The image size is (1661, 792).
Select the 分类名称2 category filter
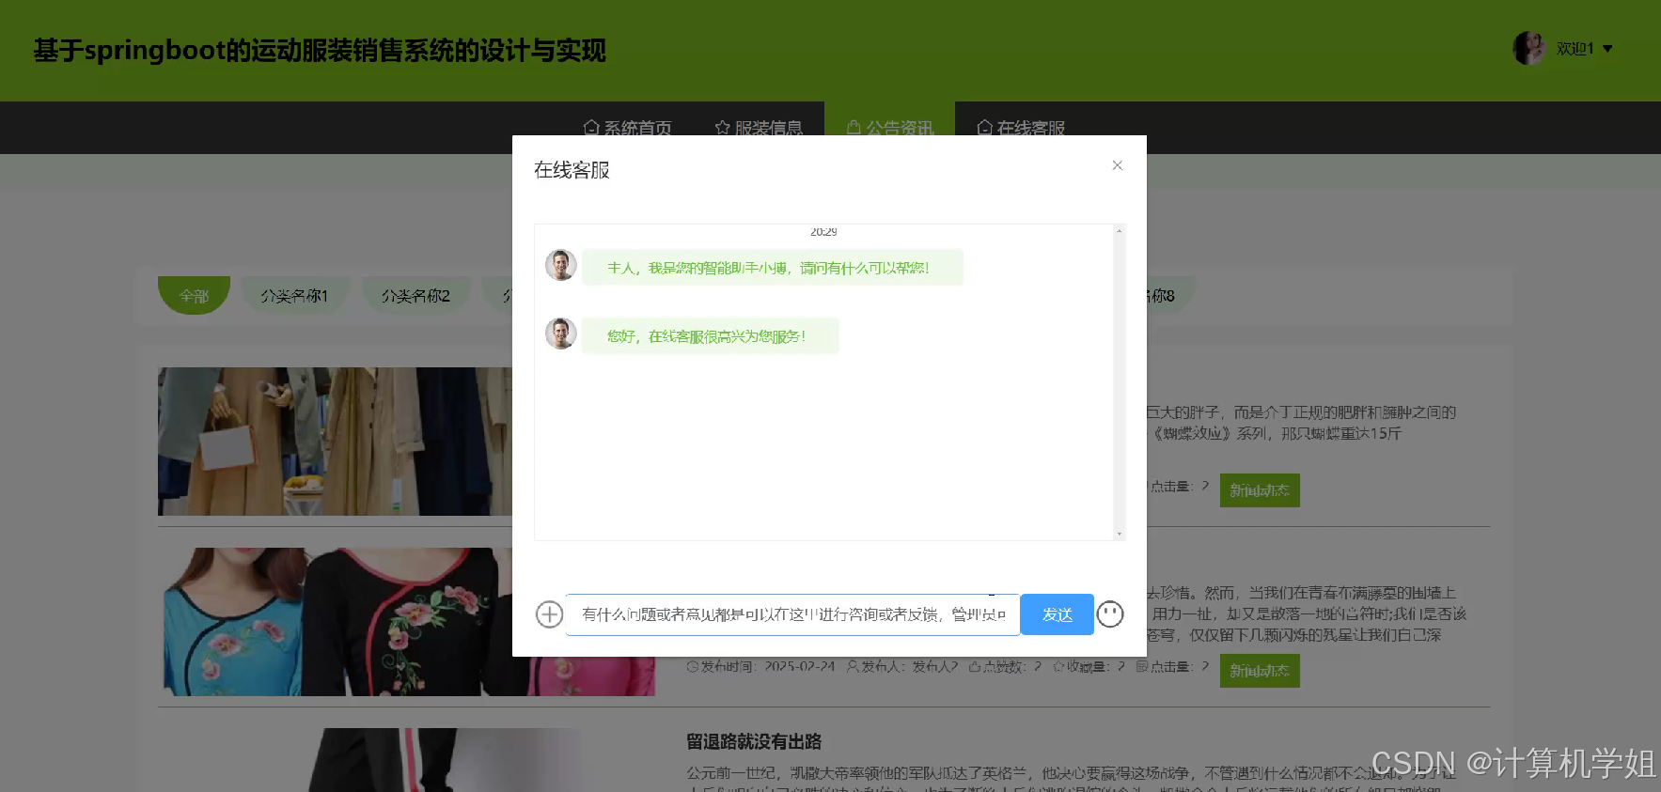[415, 296]
